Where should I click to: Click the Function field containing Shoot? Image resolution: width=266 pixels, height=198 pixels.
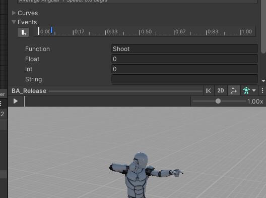(x=184, y=49)
